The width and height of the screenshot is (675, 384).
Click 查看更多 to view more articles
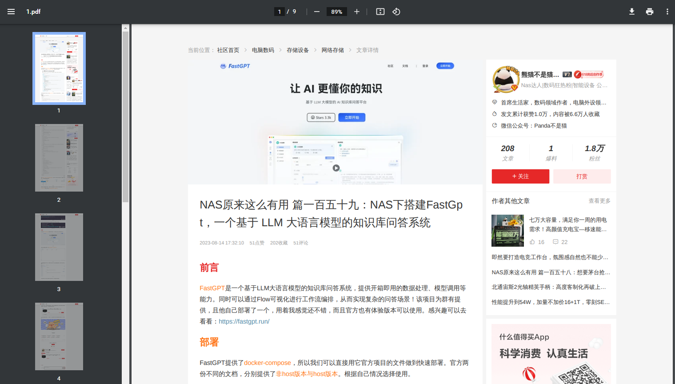click(599, 201)
